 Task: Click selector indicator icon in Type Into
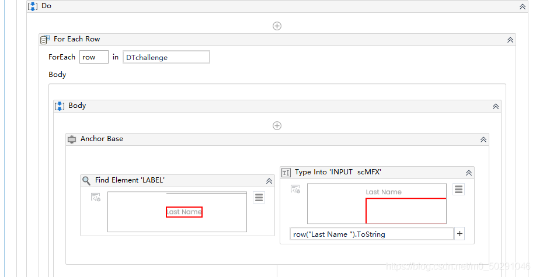[295, 189]
